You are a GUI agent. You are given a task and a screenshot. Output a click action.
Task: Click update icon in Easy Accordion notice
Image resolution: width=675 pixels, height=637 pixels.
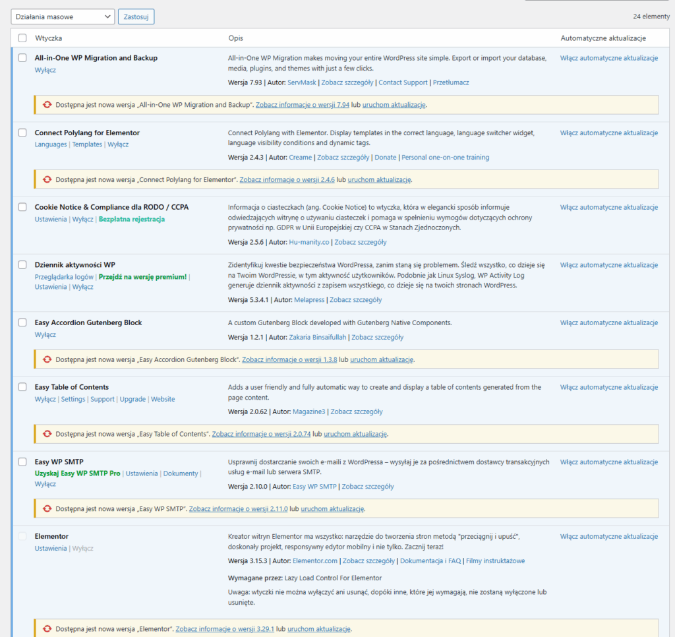pos(47,359)
